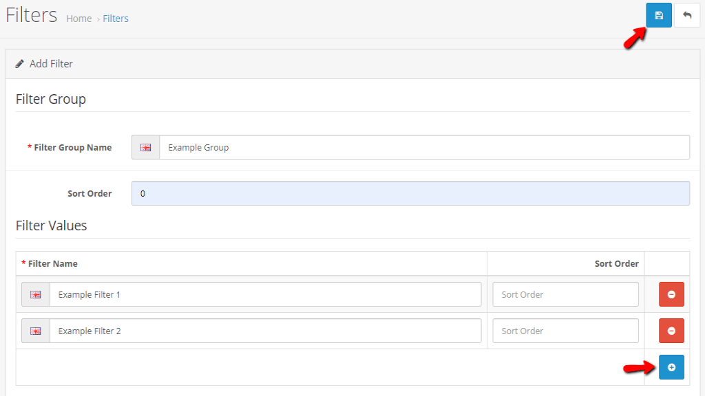Click the group Sort Order field containing 0
705x396 pixels.
410,193
